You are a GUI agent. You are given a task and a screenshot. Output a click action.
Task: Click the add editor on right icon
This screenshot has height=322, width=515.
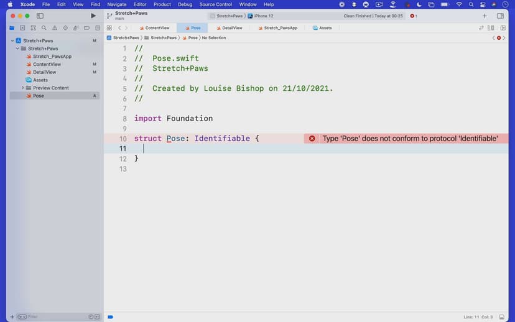coord(503,28)
